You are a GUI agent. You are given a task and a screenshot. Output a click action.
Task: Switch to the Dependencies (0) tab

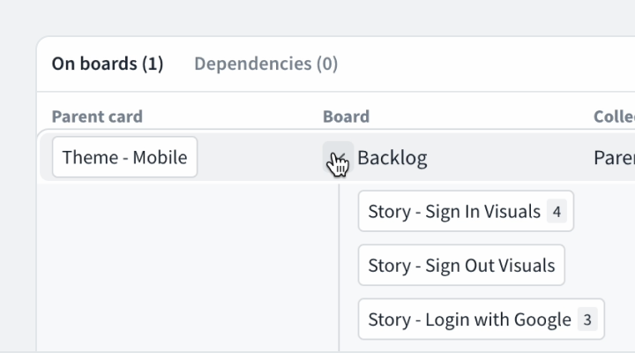coord(265,64)
